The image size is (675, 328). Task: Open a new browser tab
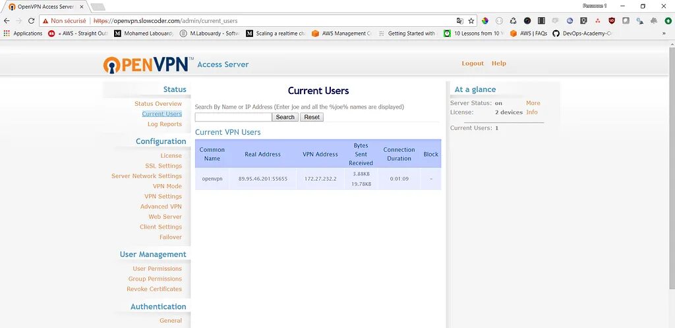click(98, 7)
